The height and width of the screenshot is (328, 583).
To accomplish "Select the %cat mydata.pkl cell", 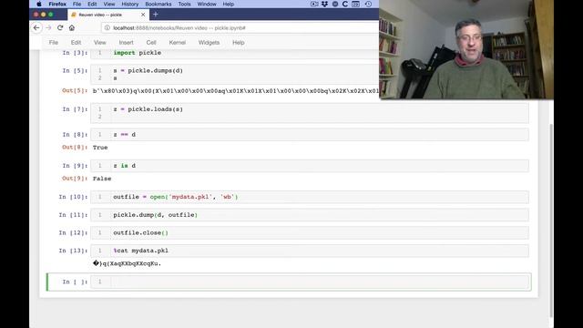I will click(x=310, y=251).
